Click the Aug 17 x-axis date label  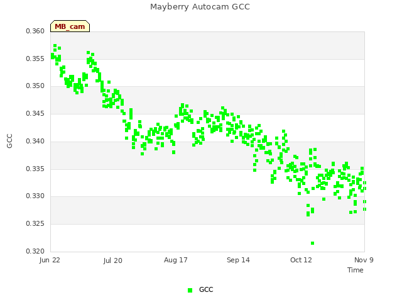tap(176, 260)
